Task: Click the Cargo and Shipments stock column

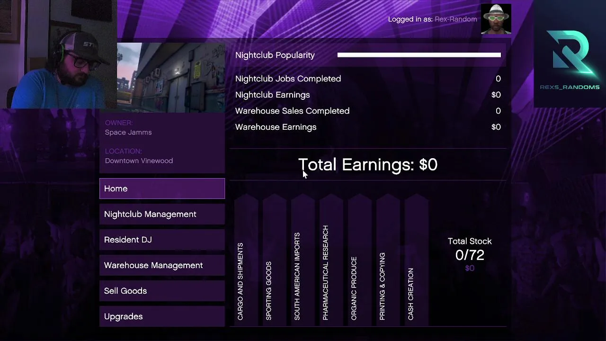Action: pyautogui.click(x=246, y=259)
